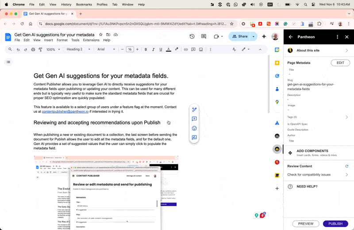Click contentpublisher@pantheon.io email link
This screenshot has height=230, width=354.
tap(65, 112)
